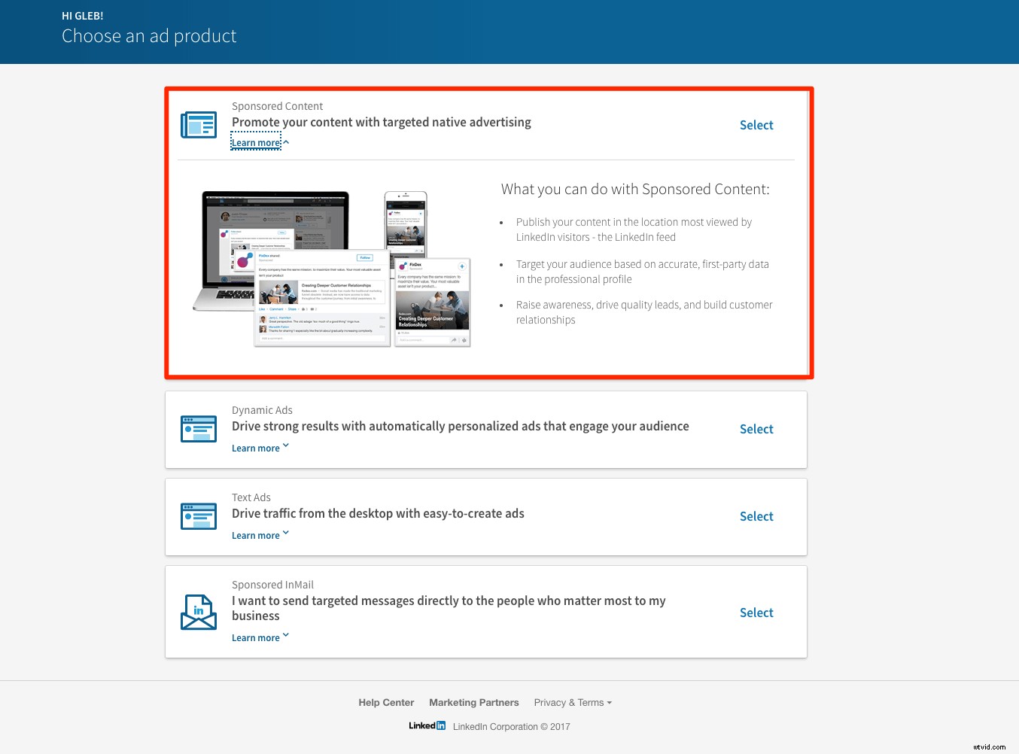Click the Sponsored InMail envelope icon
Viewport: 1019px width, 754px height.
(x=198, y=612)
